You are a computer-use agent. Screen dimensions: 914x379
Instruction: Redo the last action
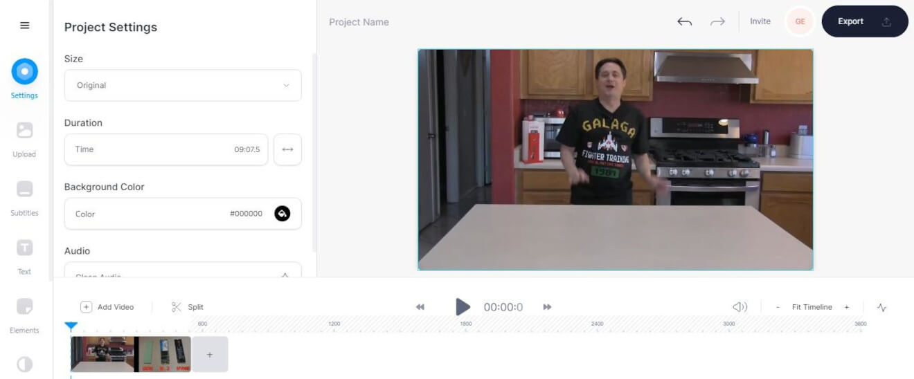tap(717, 21)
